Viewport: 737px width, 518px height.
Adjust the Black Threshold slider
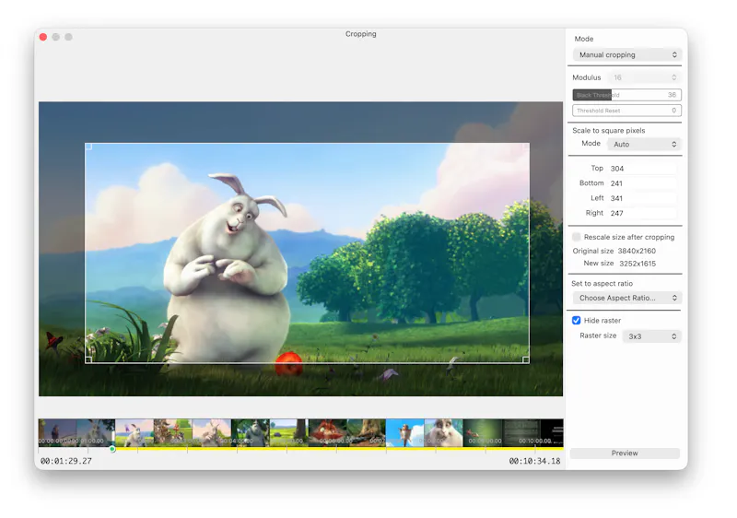[627, 95]
